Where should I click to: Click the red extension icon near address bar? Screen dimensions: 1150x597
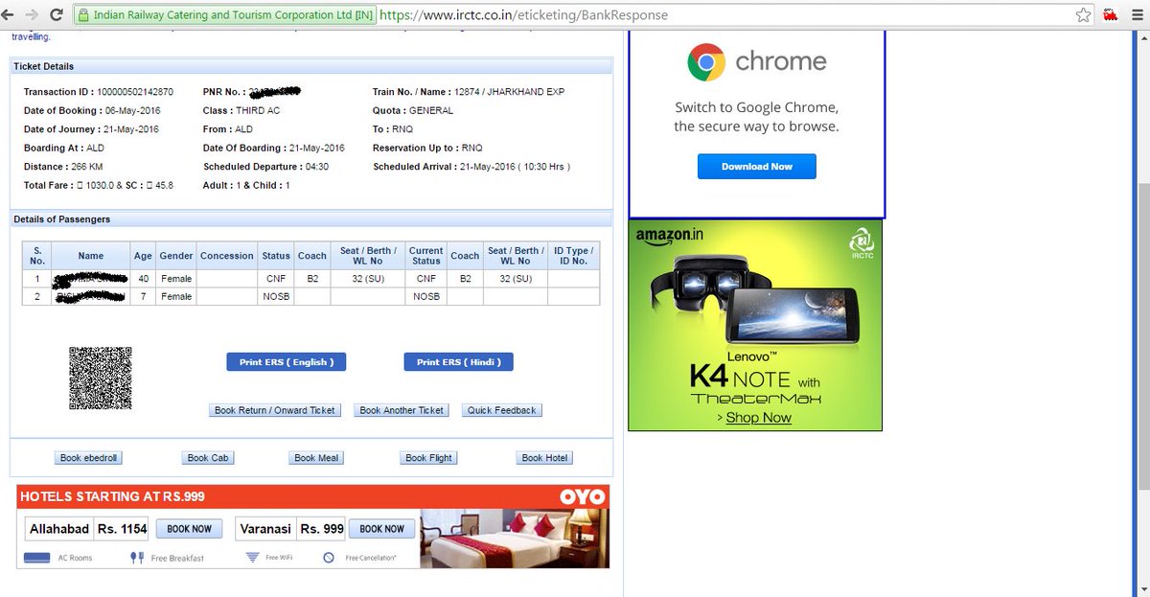pyautogui.click(x=1112, y=14)
